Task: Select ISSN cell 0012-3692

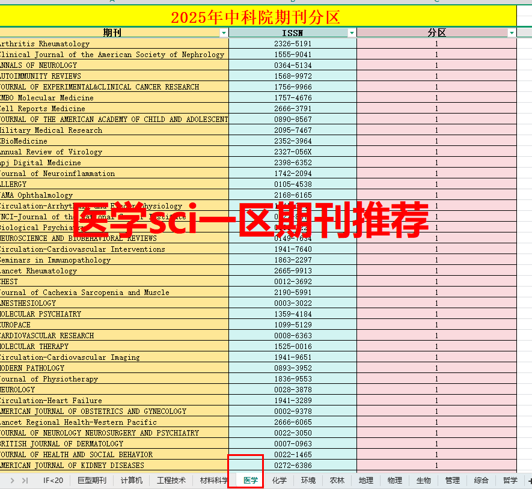Action: (293, 282)
